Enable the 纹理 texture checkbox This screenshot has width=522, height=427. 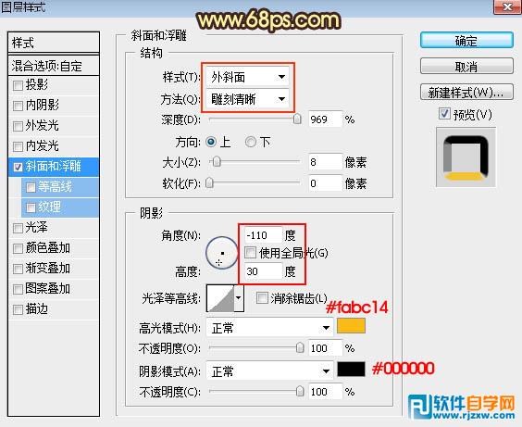31,207
